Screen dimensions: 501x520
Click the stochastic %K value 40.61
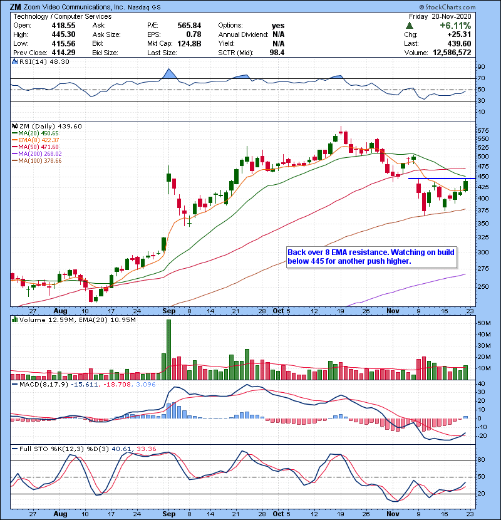click(121, 449)
